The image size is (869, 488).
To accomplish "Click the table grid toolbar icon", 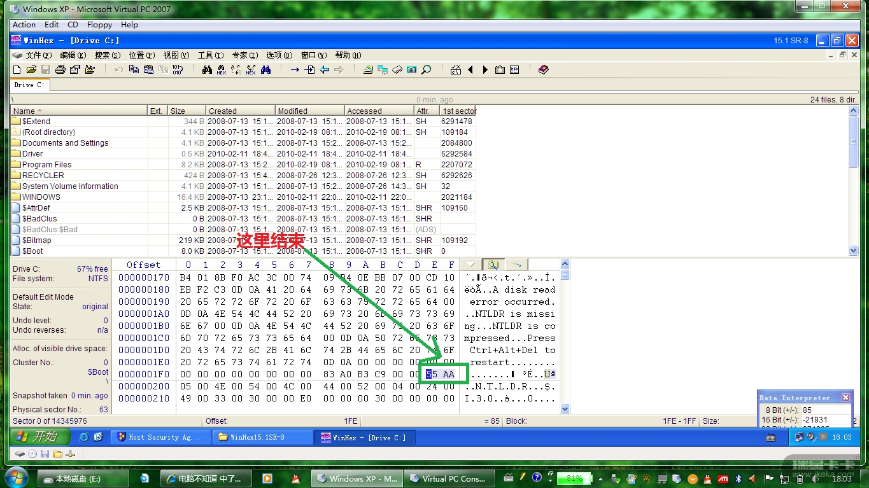I will click(514, 69).
